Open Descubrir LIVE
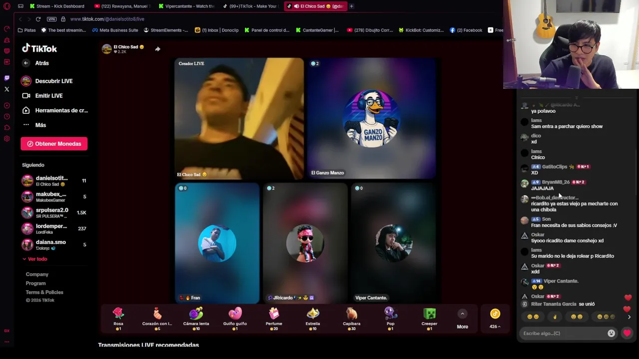Screen dimensions: 639x359 [47, 81]
